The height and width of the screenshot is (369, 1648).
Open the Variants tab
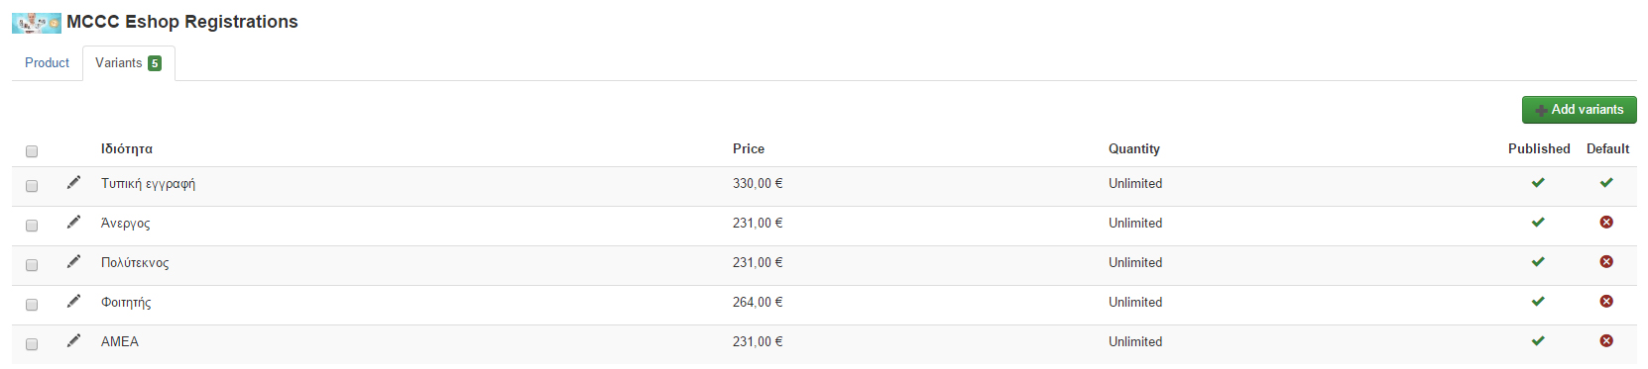[x=128, y=63]
